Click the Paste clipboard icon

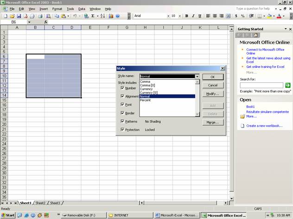click(x=64, y=16)
